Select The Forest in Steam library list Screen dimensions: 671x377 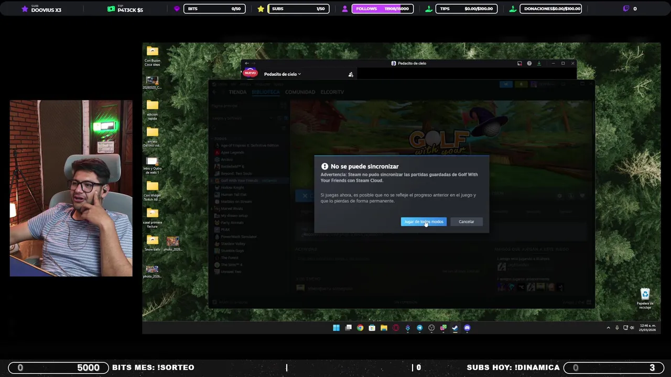pyautogui.click(x=226, y=258)
